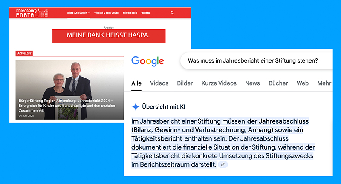Click the Ahrensburg Portal logo
The image size is (341, 184).
pos(32,13)
